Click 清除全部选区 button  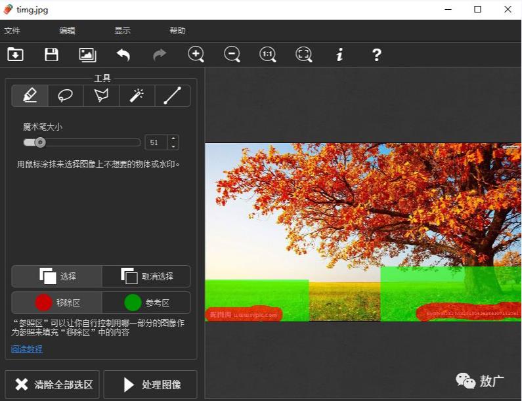[53, 385]
